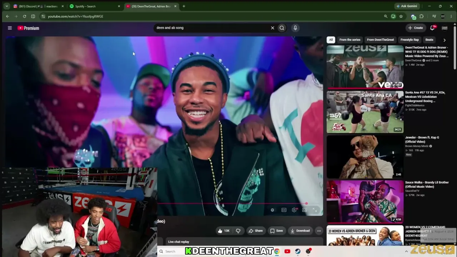Click Sauce Walka - Brandy Lil Brother title

click(427, 185)
